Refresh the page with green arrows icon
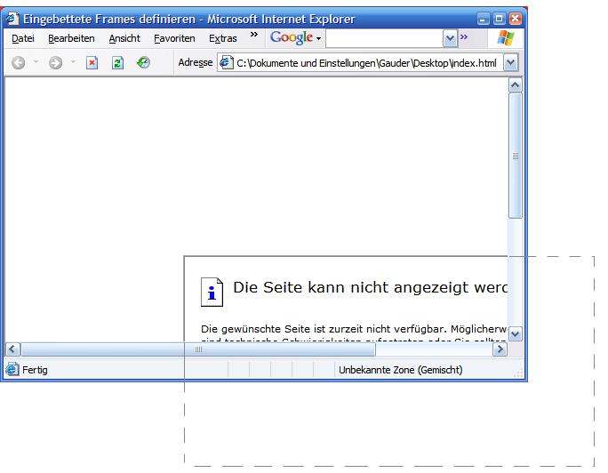The width and height of the screenshot is (608, 473). click(x=117, y=62)
